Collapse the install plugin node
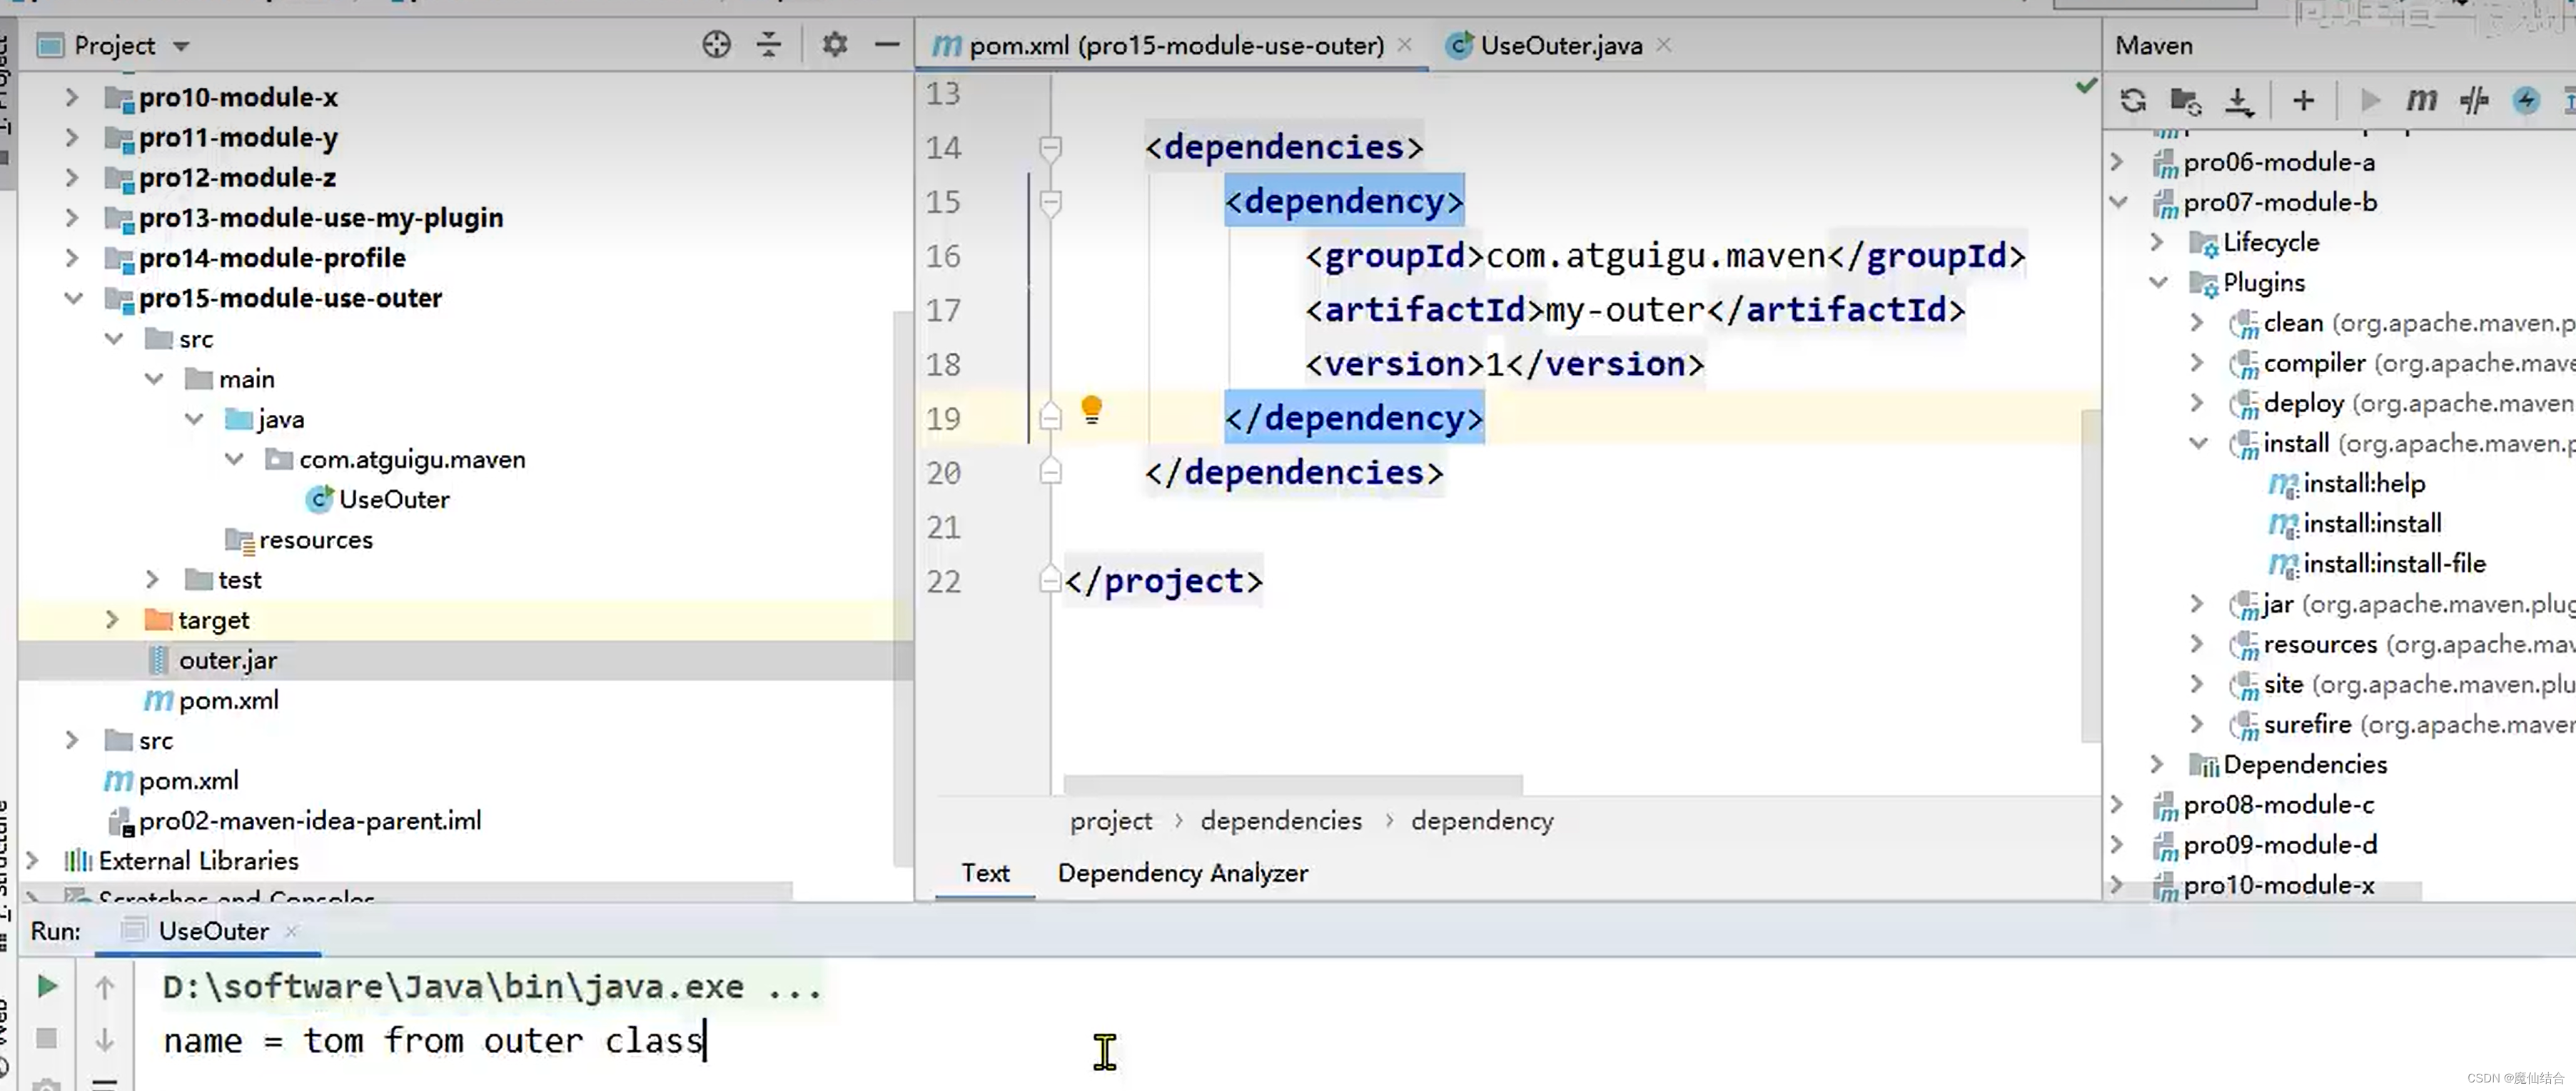2576x1091 pixels. (x=2198, y=443)
